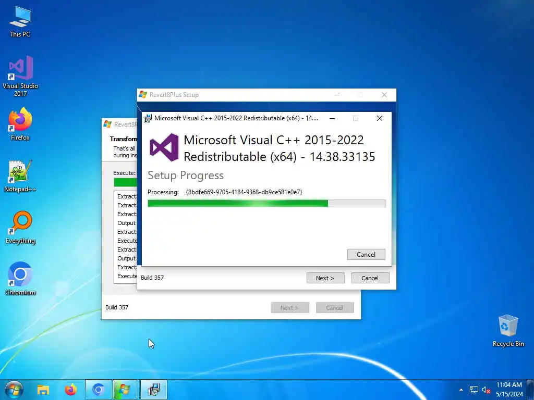Switch to the Visual C++ installer taskbar button

click(x=154, y=390)
